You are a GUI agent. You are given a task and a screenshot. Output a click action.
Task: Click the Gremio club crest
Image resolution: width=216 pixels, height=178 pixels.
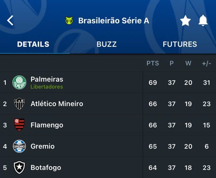click(x=19, y=146)
